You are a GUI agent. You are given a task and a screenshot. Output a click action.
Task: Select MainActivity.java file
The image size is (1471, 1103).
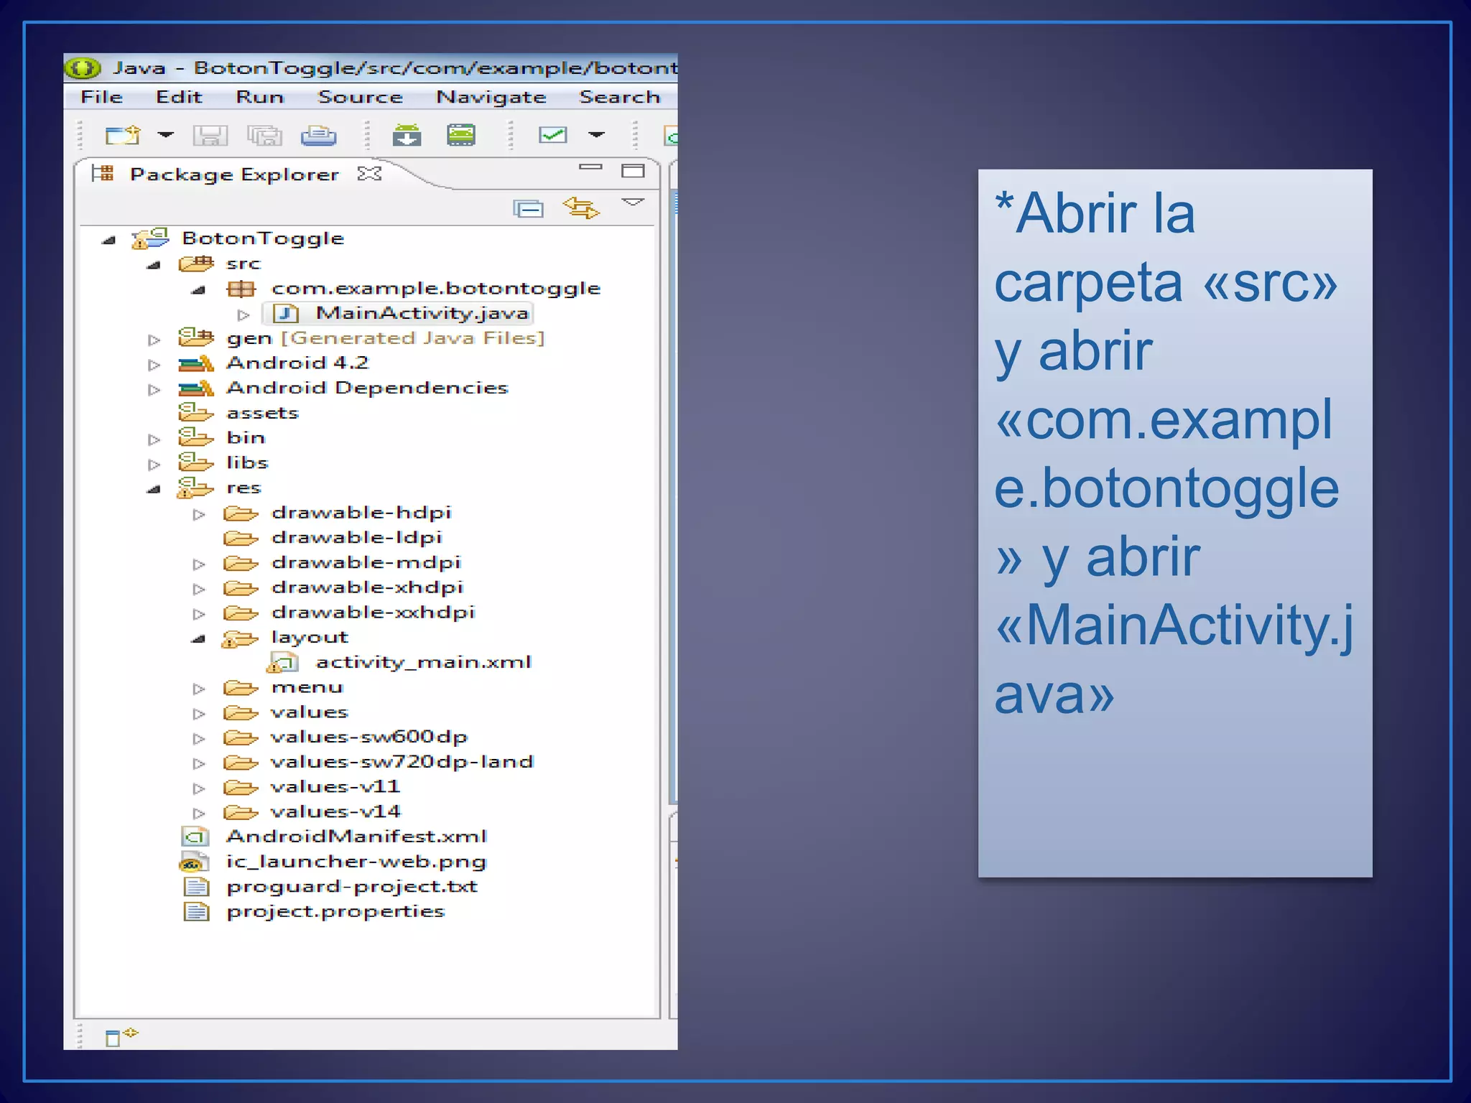click(422, 313)
